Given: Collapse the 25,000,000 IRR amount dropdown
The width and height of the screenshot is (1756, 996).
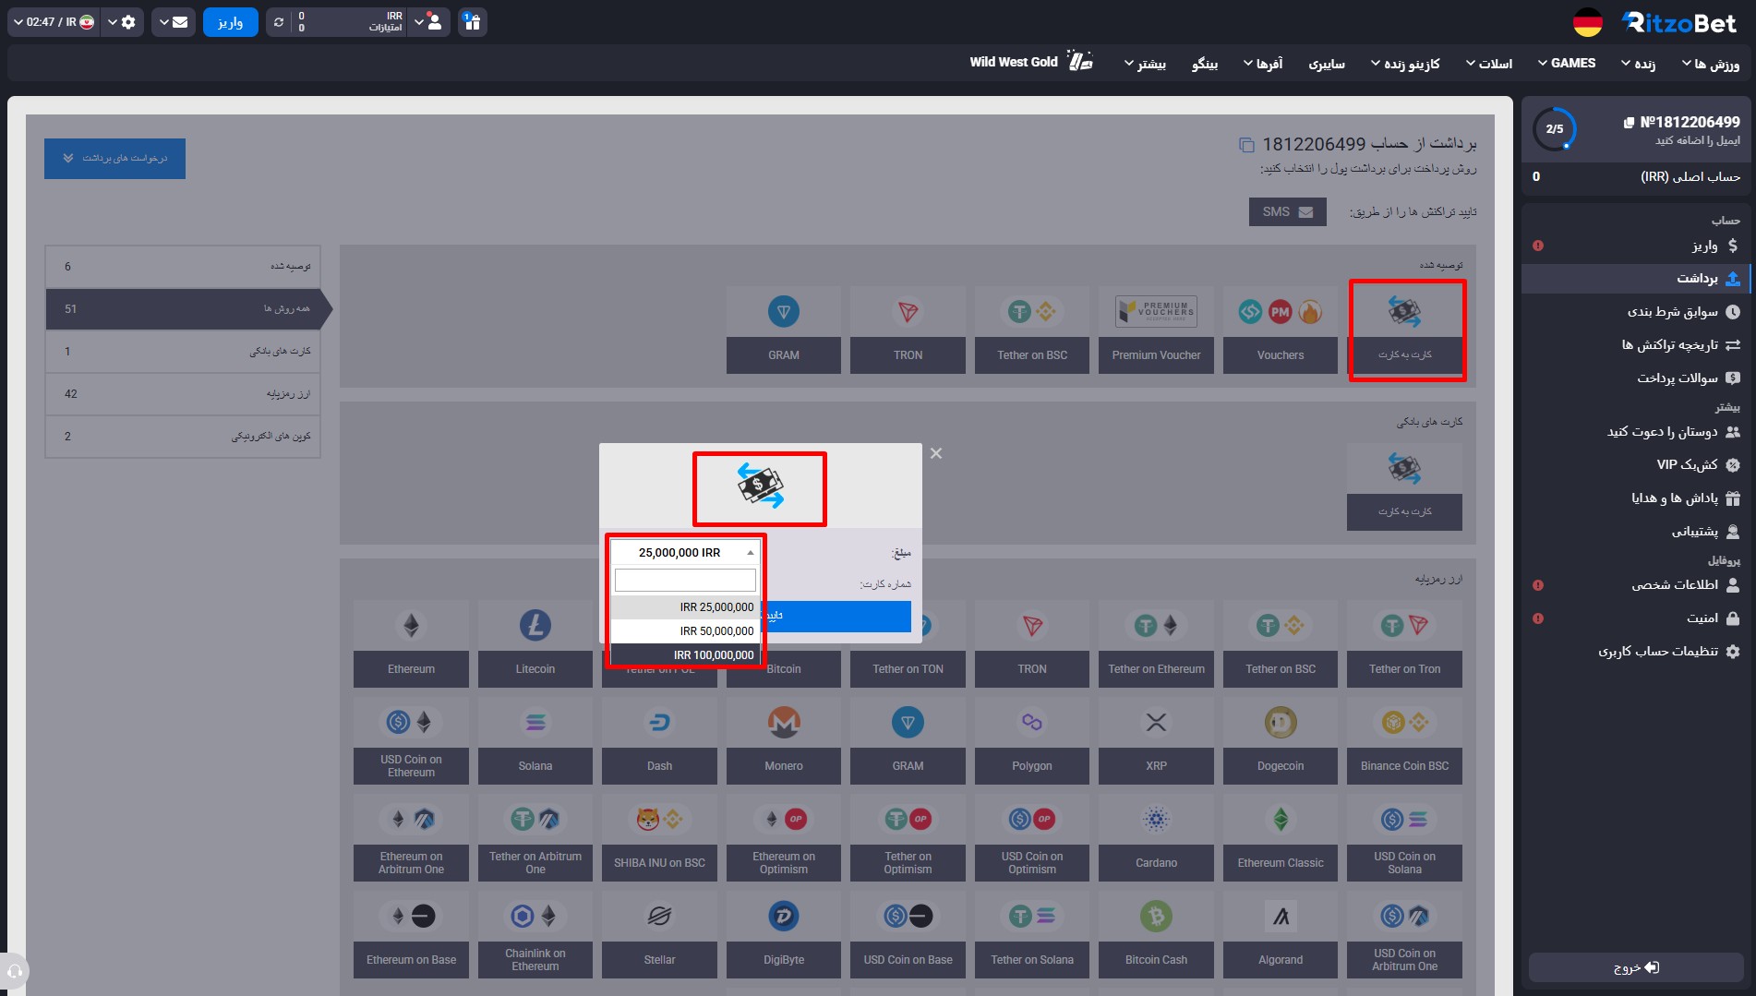Looking at the screenshot, I should (685, 552).
